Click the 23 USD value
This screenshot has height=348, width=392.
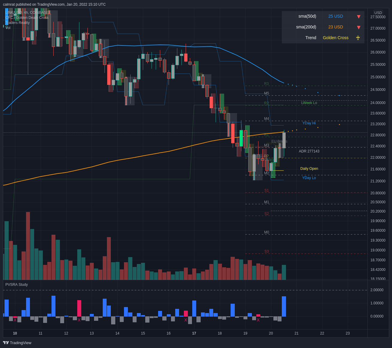coord(336,27)
